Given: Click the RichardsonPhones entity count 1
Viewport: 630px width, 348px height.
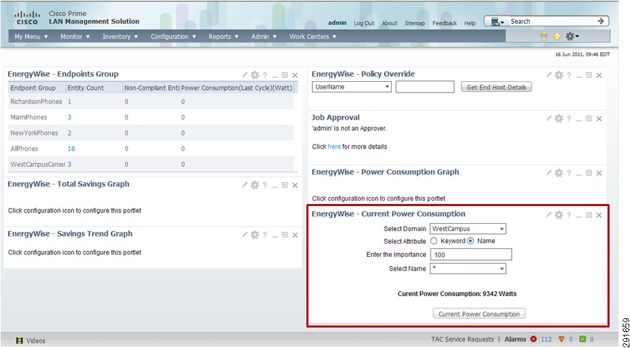Looking at the screenshot, I should click(x=69, y=102).
